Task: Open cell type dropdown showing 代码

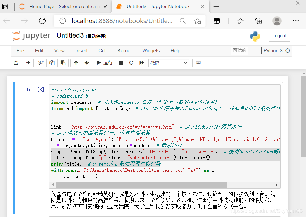Action: 169,63
